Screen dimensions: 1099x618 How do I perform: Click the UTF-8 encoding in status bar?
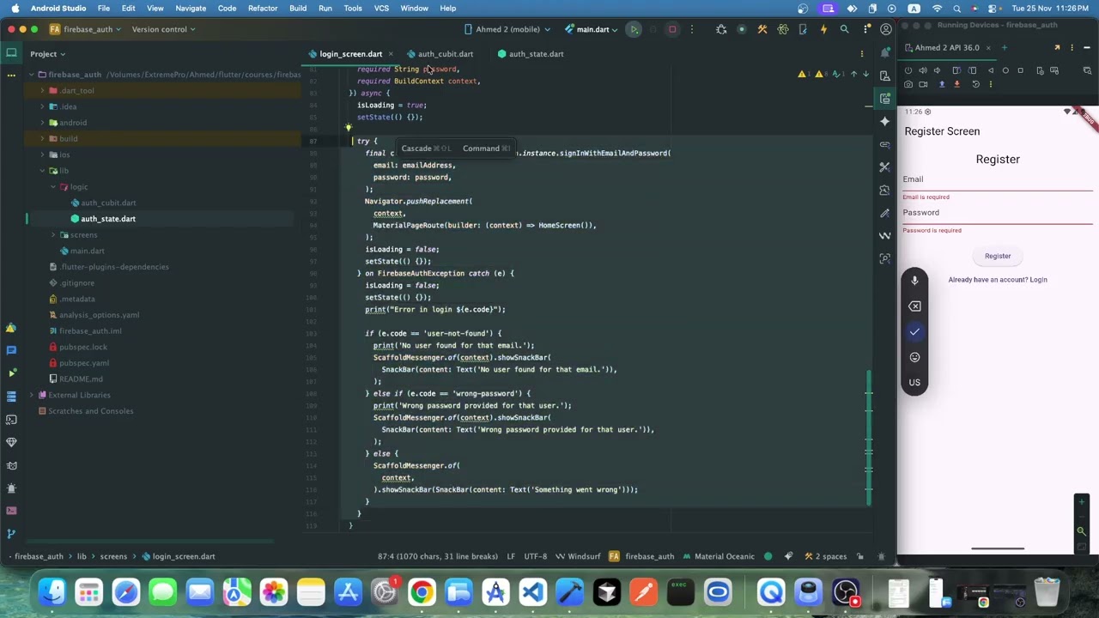[x=535, y=556]
